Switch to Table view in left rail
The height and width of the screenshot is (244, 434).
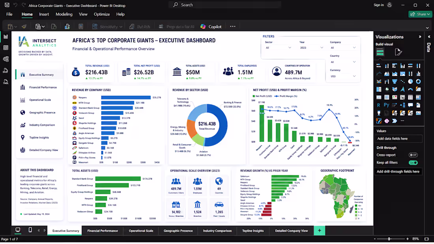point(6,48)
